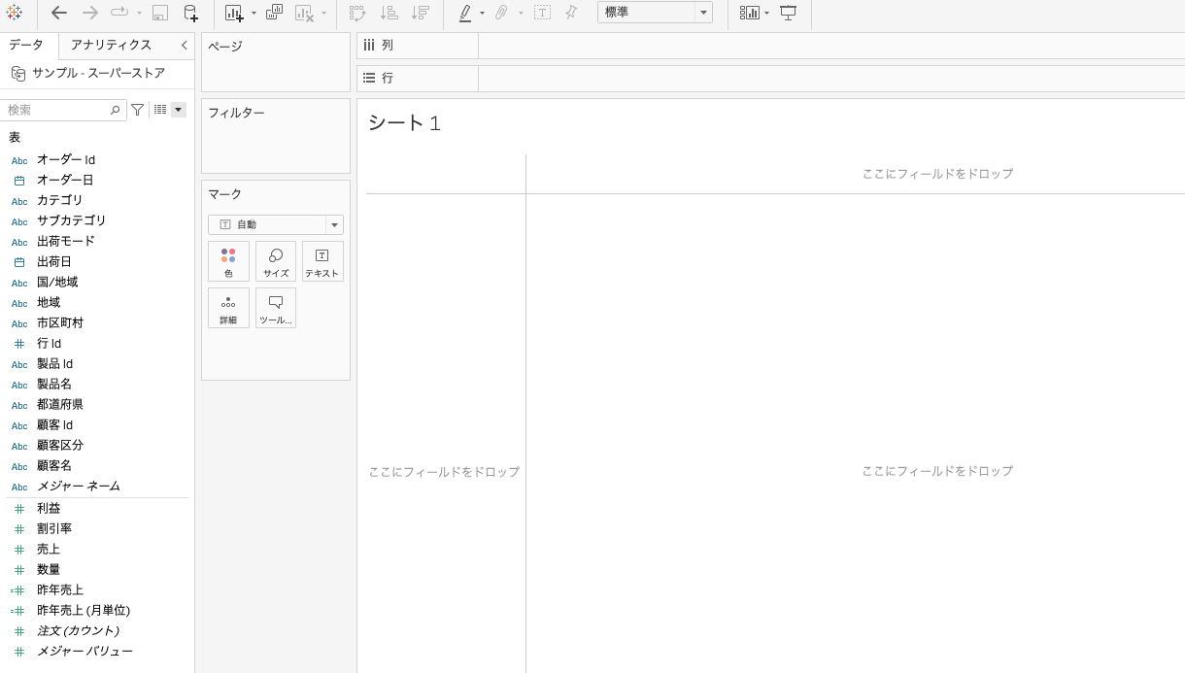
Task: Open the Clear sheet dropdown arrow
Action: (x=323, y=14)
